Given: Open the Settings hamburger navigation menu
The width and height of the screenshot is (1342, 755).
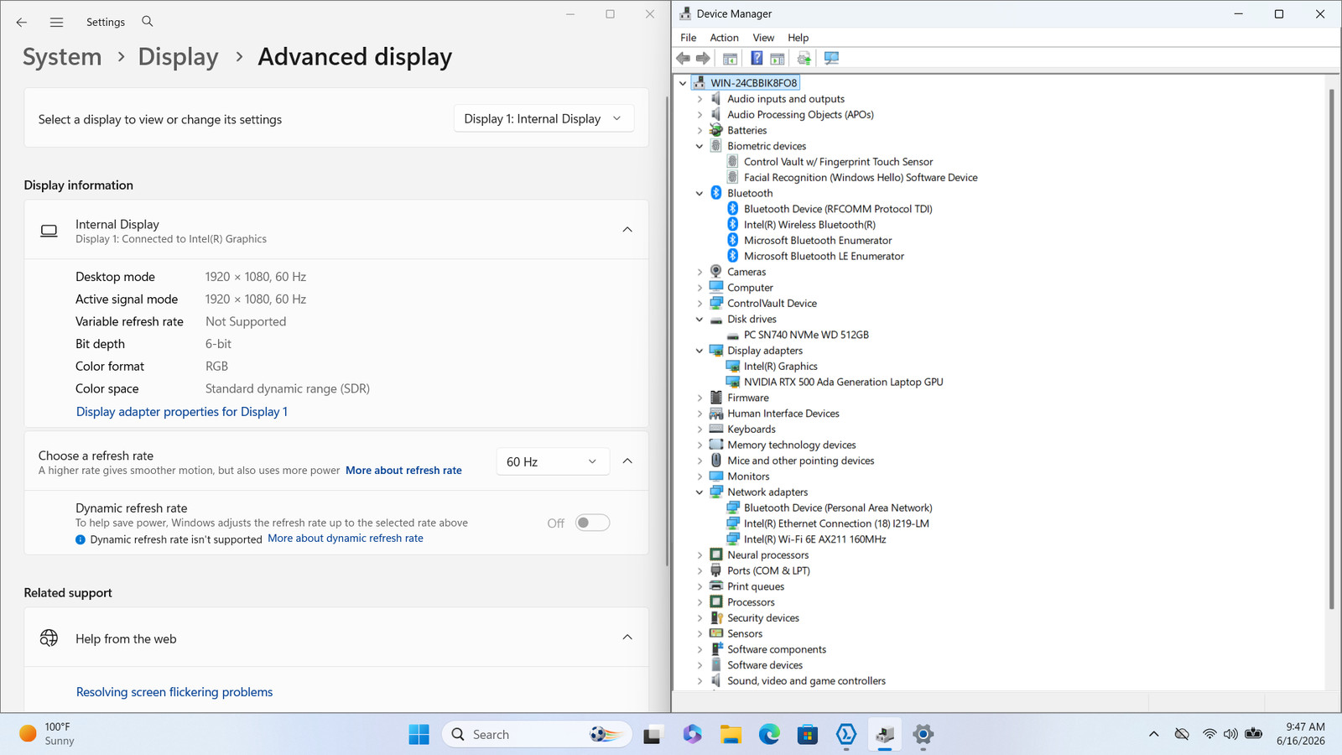Looking at the screenshot, I should coord(56,22).
